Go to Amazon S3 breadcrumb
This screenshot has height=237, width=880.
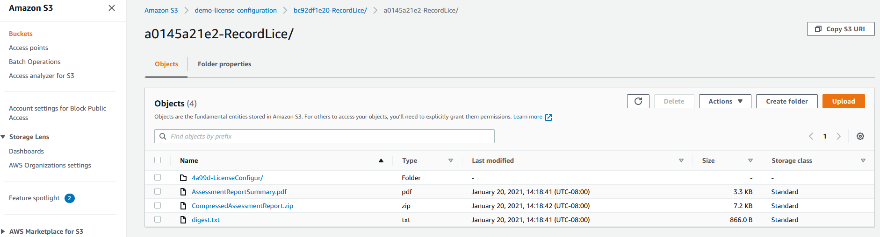(x=161, y=10)
